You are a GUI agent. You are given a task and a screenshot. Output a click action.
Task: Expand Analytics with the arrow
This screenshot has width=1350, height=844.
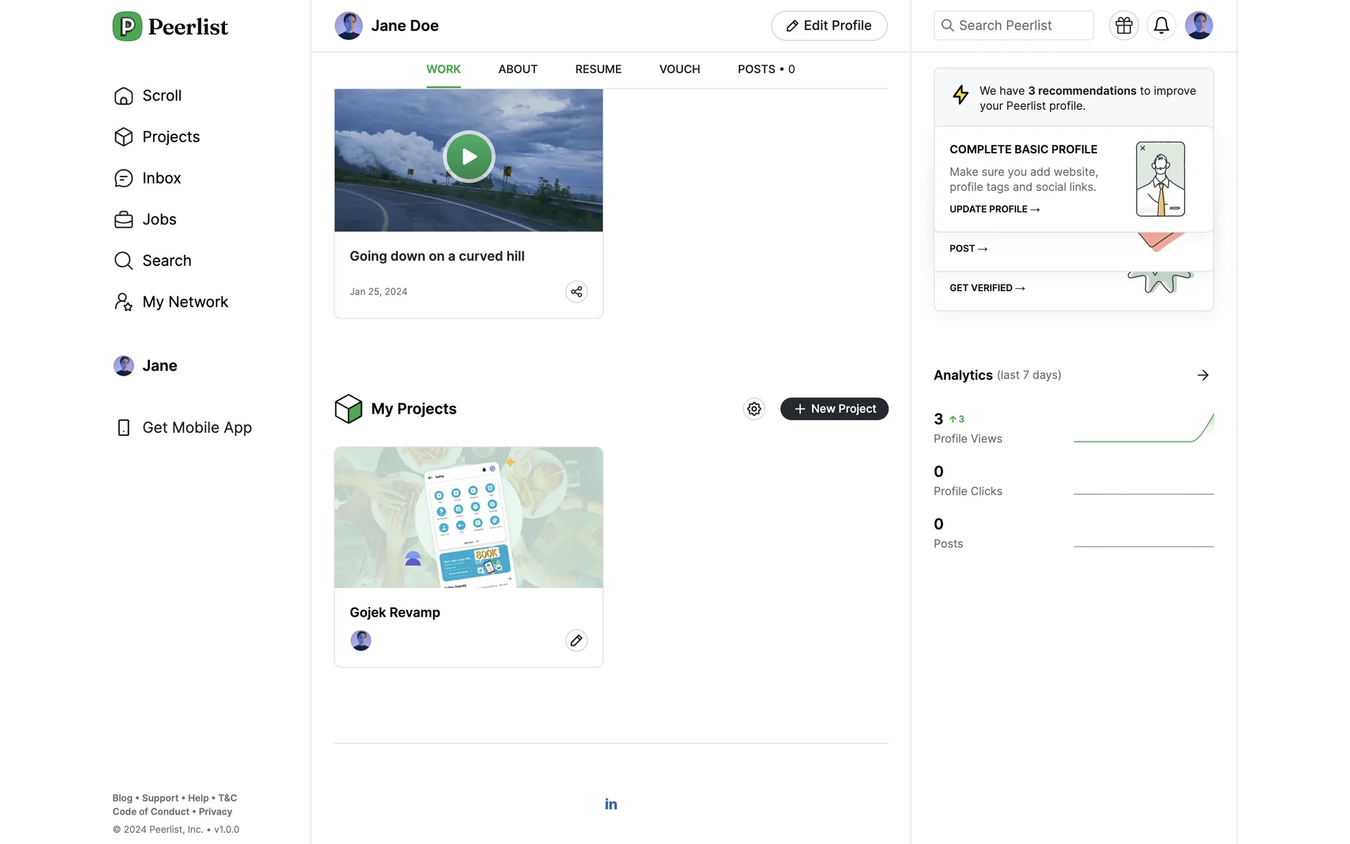pos(1202,375)
